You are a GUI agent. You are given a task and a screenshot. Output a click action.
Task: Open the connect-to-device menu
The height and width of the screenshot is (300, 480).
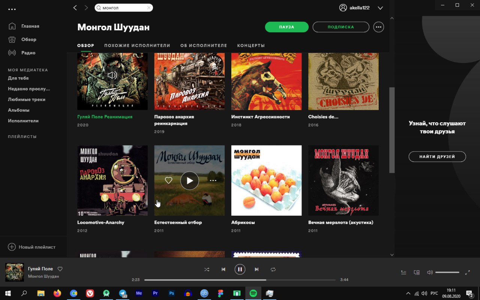[417, 273]
